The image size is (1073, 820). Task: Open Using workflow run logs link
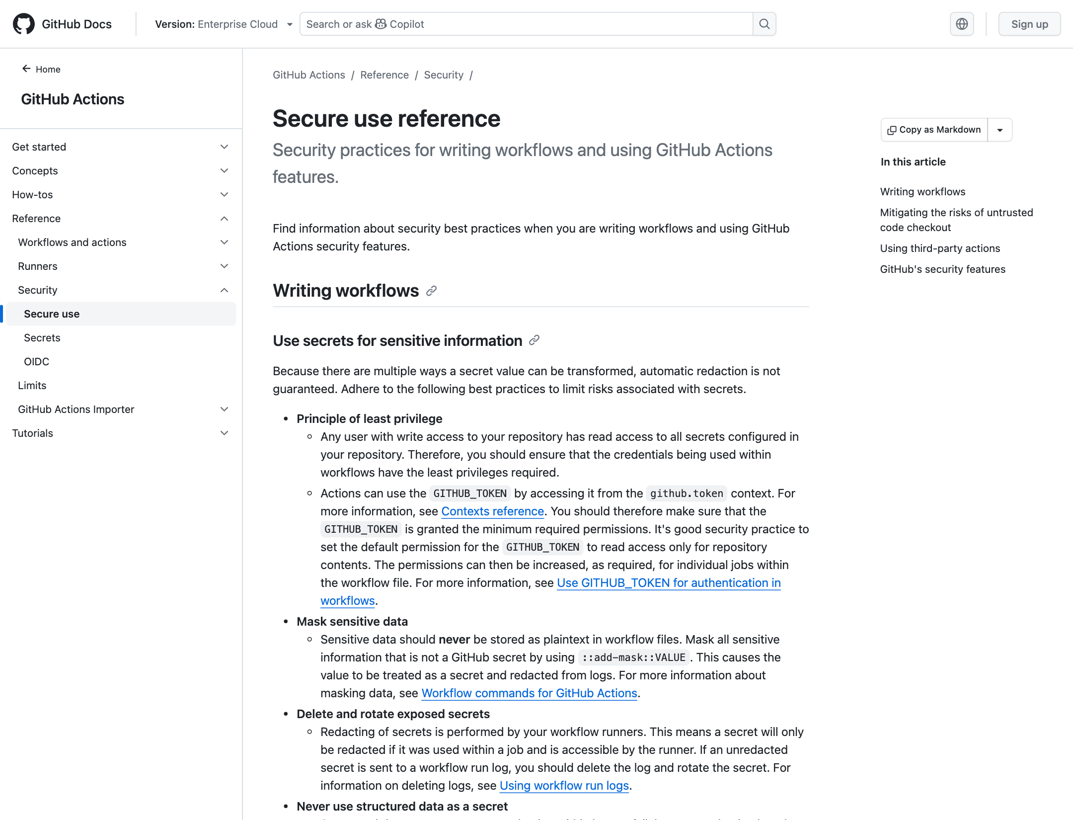pyautogui.click(x=564, y=786)
